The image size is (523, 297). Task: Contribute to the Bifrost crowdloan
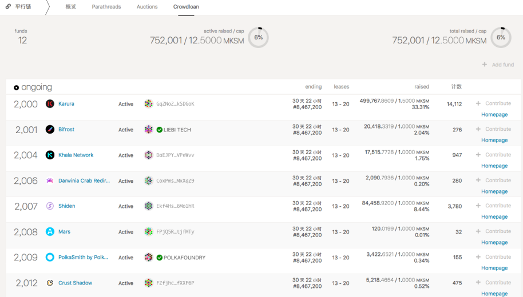tap(494, 129)
